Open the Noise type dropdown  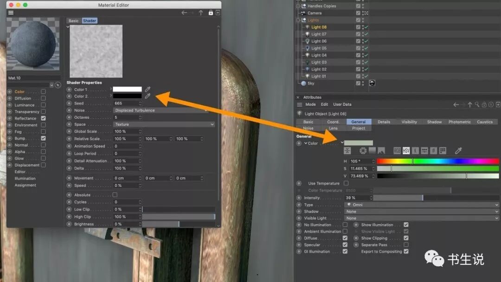click(x=161, y=110)
